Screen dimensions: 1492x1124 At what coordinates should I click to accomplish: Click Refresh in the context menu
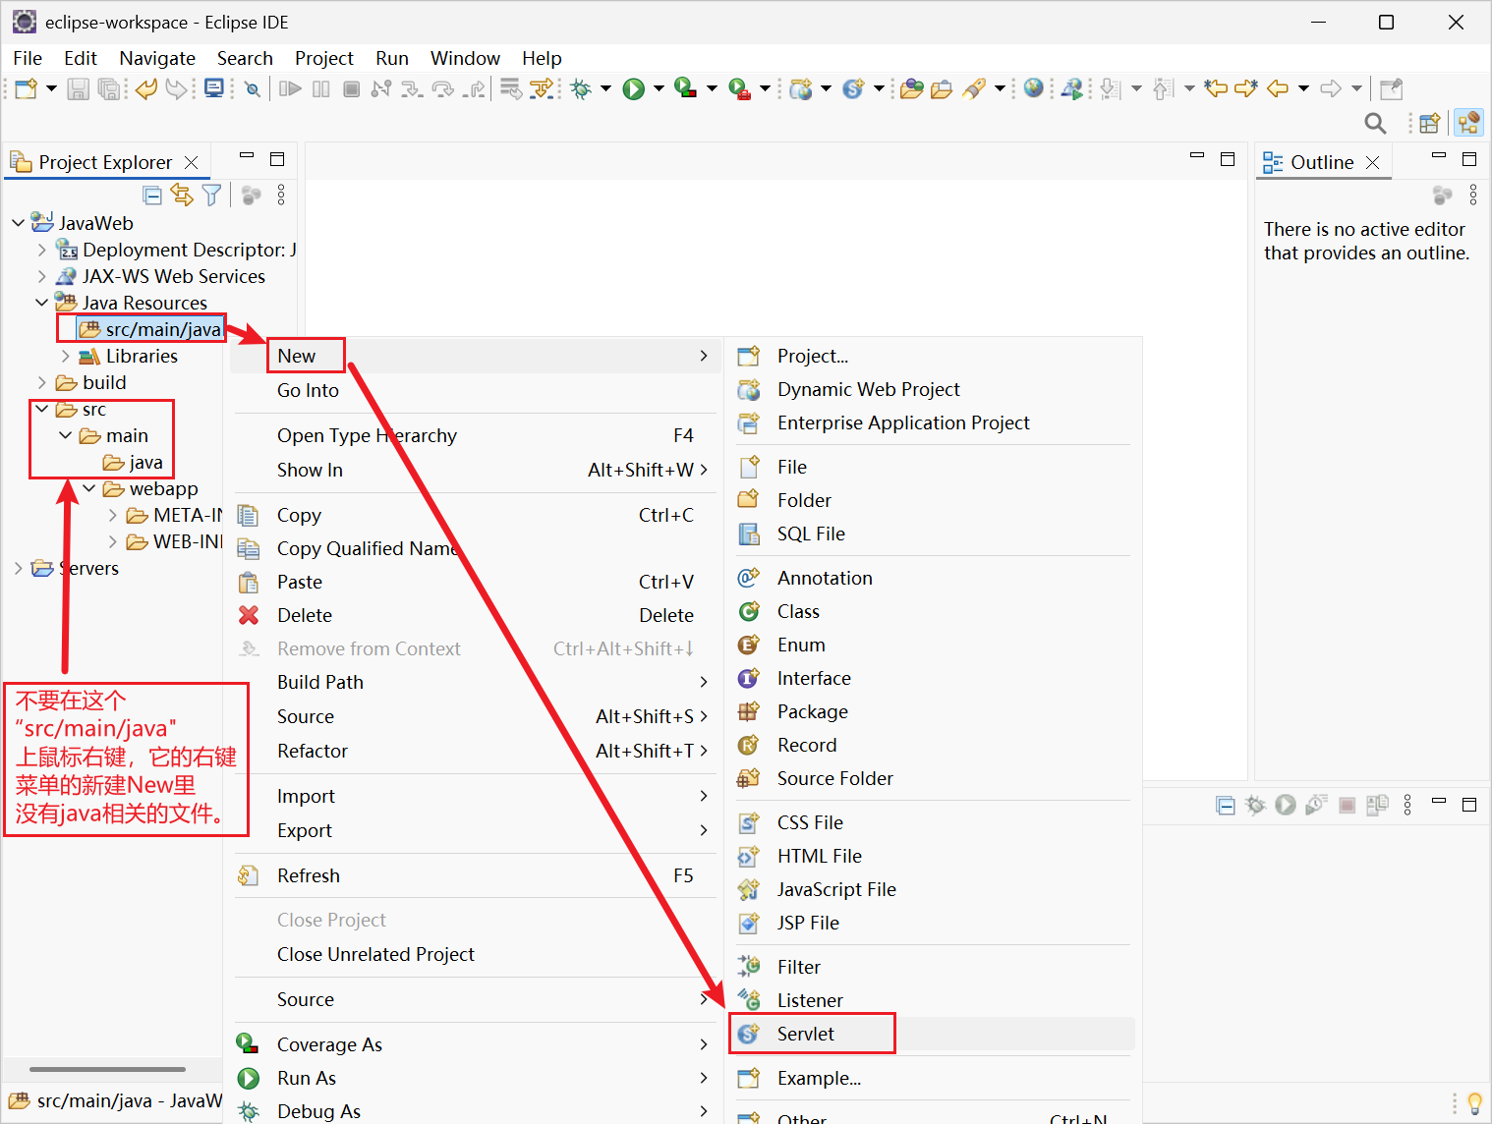[475, 875]
